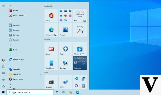Open the To Do tile
Screen dimensions: 161x95
(x=66, y=82)
